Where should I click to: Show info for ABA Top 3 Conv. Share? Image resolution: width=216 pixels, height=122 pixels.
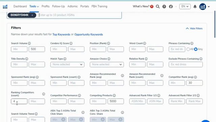click(122, 113)
